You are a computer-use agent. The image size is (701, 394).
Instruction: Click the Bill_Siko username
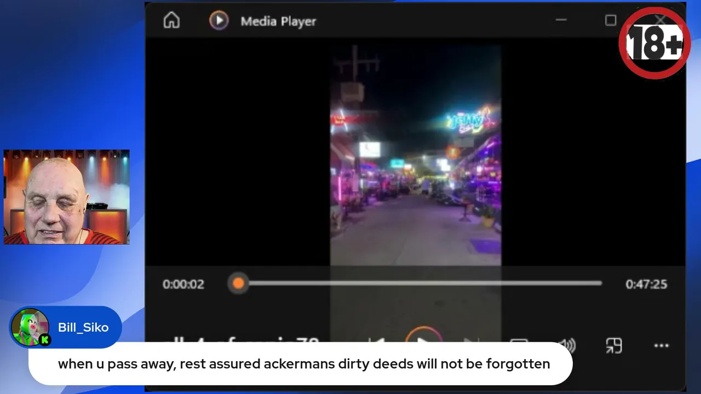(83, 327)
